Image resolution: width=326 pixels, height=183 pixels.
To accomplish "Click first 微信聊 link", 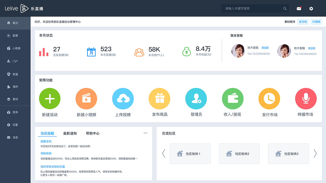I will [x=265, y=48].
